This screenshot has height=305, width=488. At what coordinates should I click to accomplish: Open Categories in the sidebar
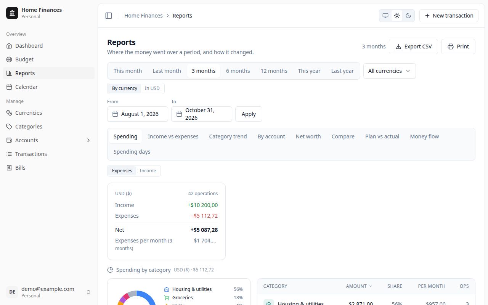point(49,127)
